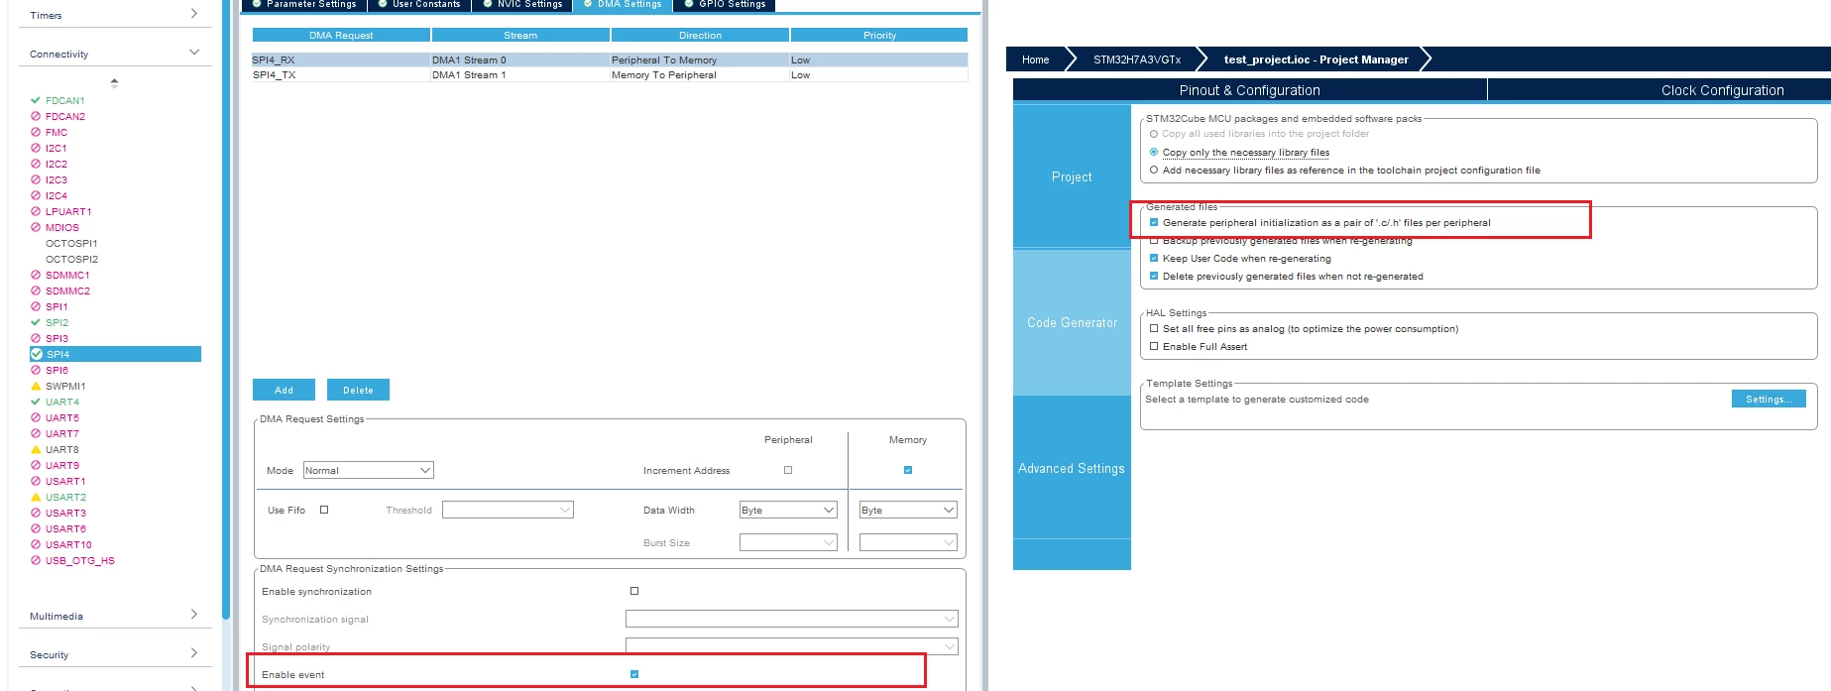1831x691 pixels.
Task: Check the Enable Full Assert option
Action: tap(1154, 347)
